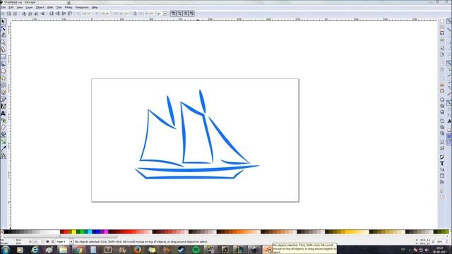The image size is (452, 254).
Task: Select the Color dropper tool
Action: [x=3, y=149]
